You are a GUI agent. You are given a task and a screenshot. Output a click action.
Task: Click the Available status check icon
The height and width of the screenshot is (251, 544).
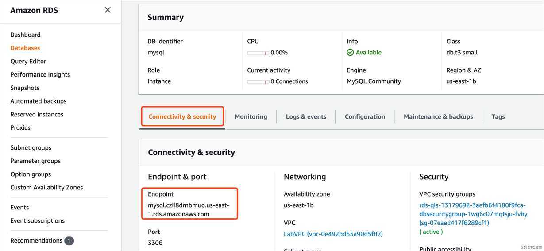(x=350, y=52)
